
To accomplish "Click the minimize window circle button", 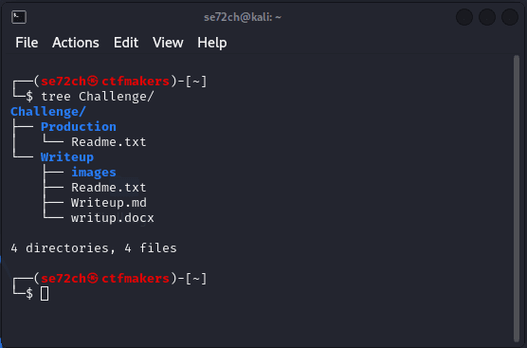I will click(464, 17).
